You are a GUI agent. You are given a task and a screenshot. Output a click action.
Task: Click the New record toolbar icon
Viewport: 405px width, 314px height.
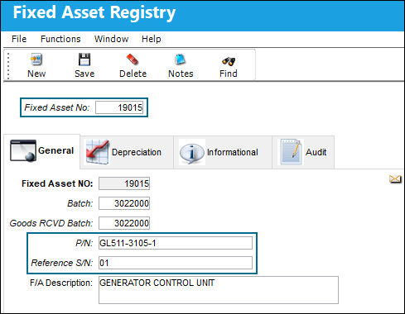(36, 65)
